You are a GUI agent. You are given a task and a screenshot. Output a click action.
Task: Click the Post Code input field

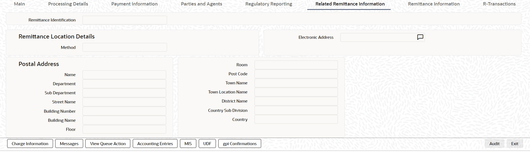pos(296,74)
